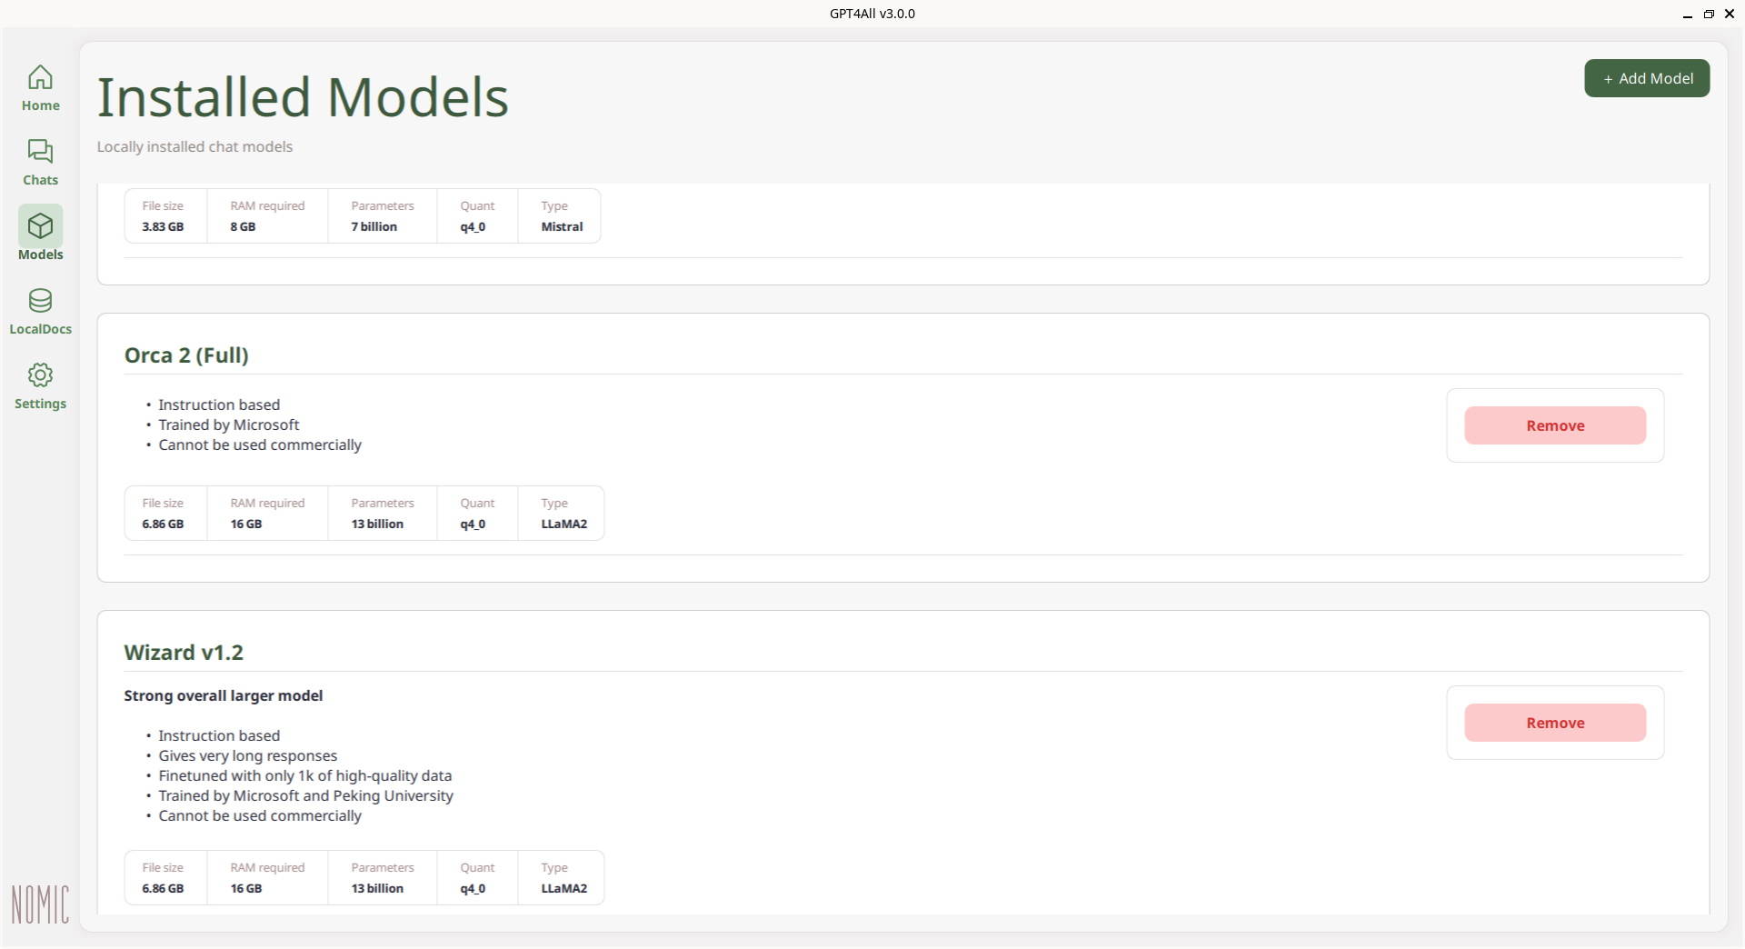
Task: Click 'Instruction based' bullet under Wizard v1.2
Action: [x=219, y=735]
